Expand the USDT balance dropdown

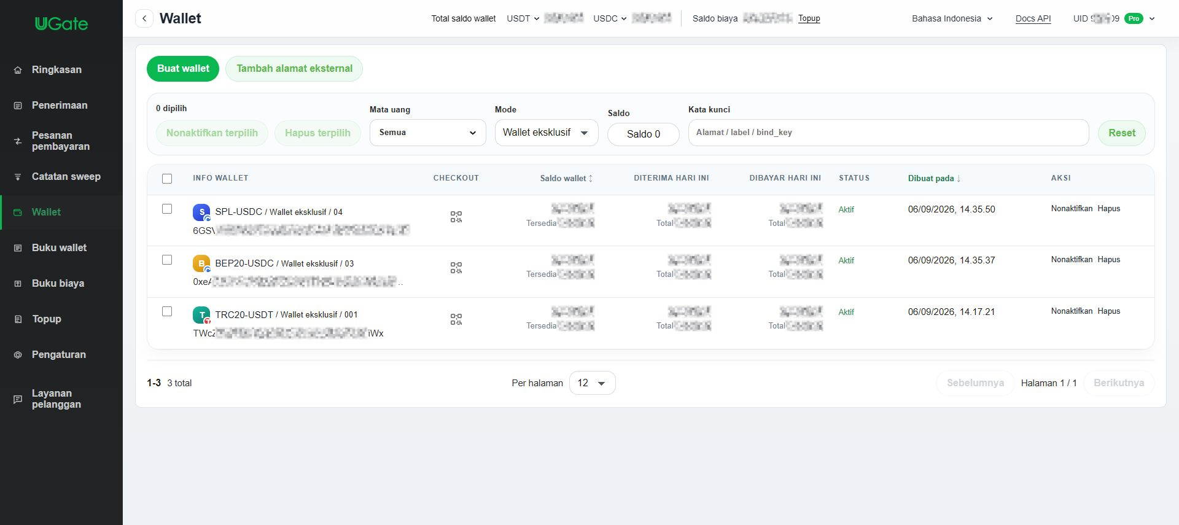[x=523, y=18]
